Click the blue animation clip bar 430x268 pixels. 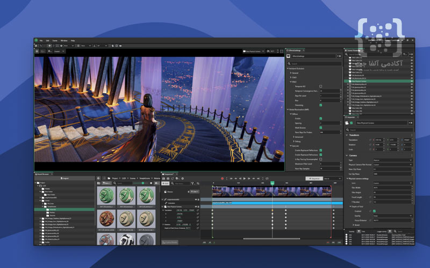click(x=277, y=203)
